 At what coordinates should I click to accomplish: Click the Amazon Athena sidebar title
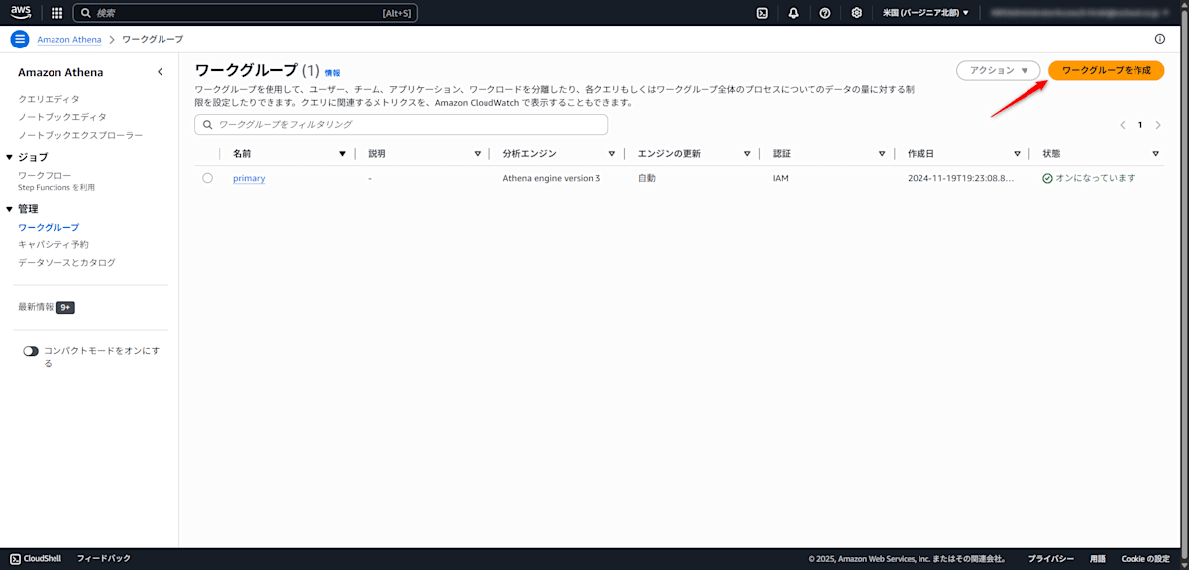pyautogui.click(x=60, y=72)
